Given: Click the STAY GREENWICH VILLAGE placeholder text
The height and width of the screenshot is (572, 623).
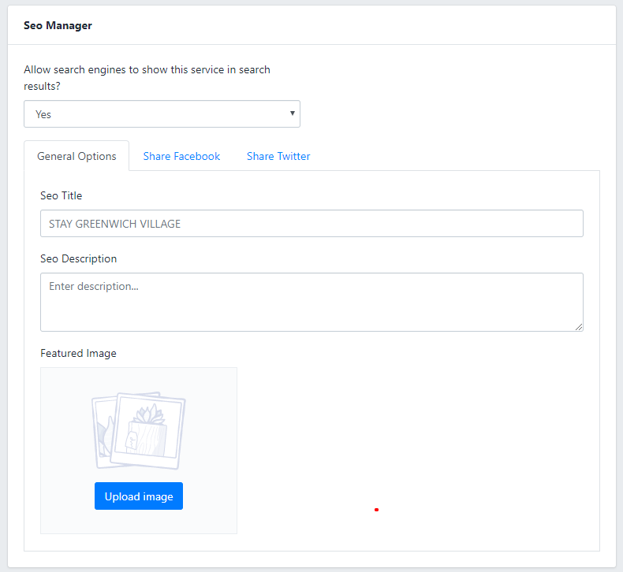Looking at the screenshot, I should (x=114, y=224).
